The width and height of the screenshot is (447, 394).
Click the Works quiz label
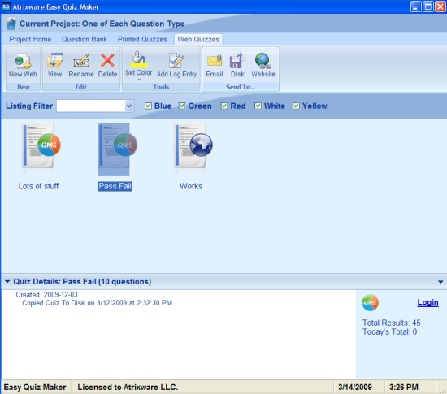(x=191, y=186)
